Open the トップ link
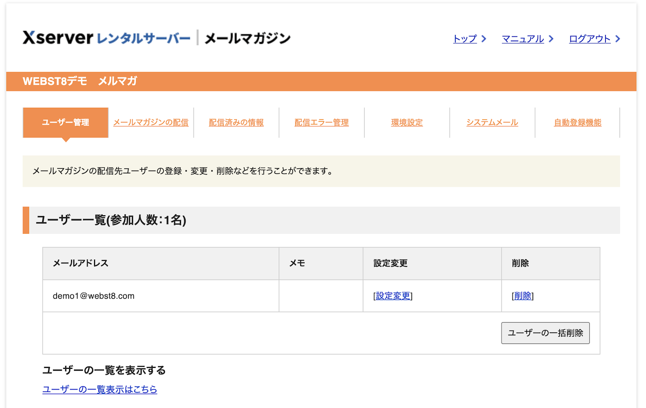 [465, 39]
